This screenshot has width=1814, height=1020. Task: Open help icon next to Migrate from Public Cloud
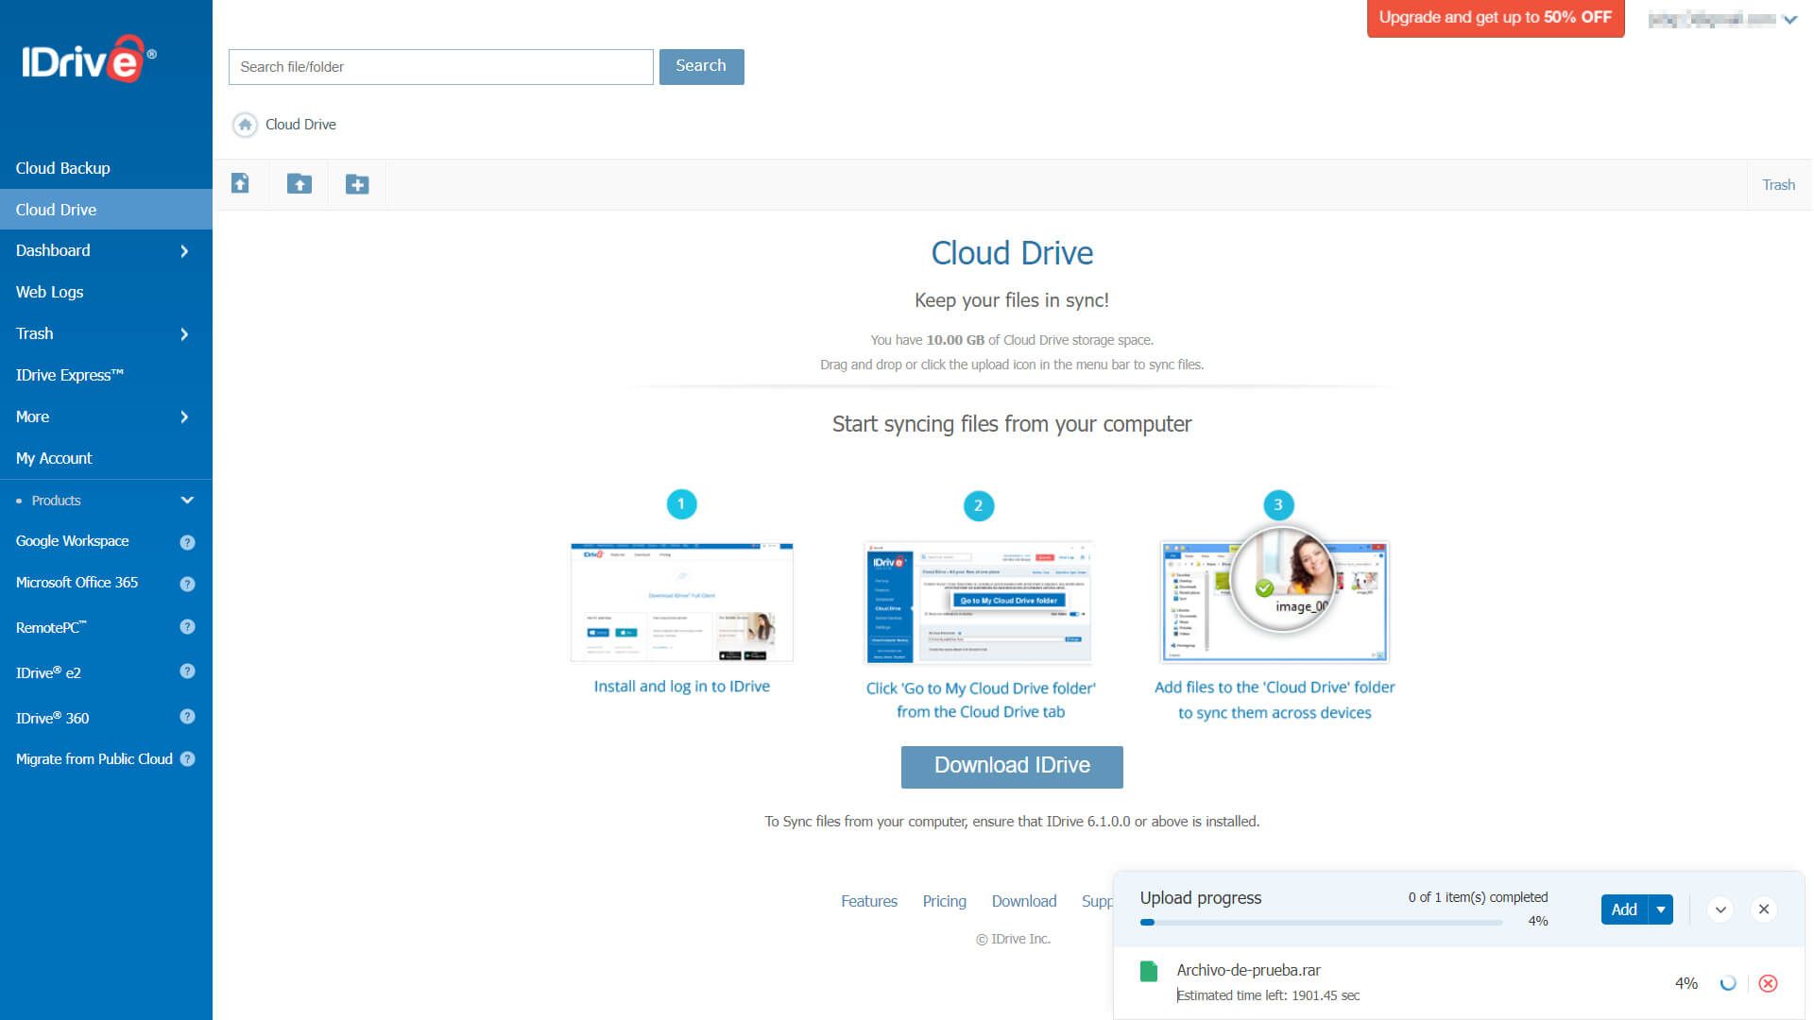(187, 759)
